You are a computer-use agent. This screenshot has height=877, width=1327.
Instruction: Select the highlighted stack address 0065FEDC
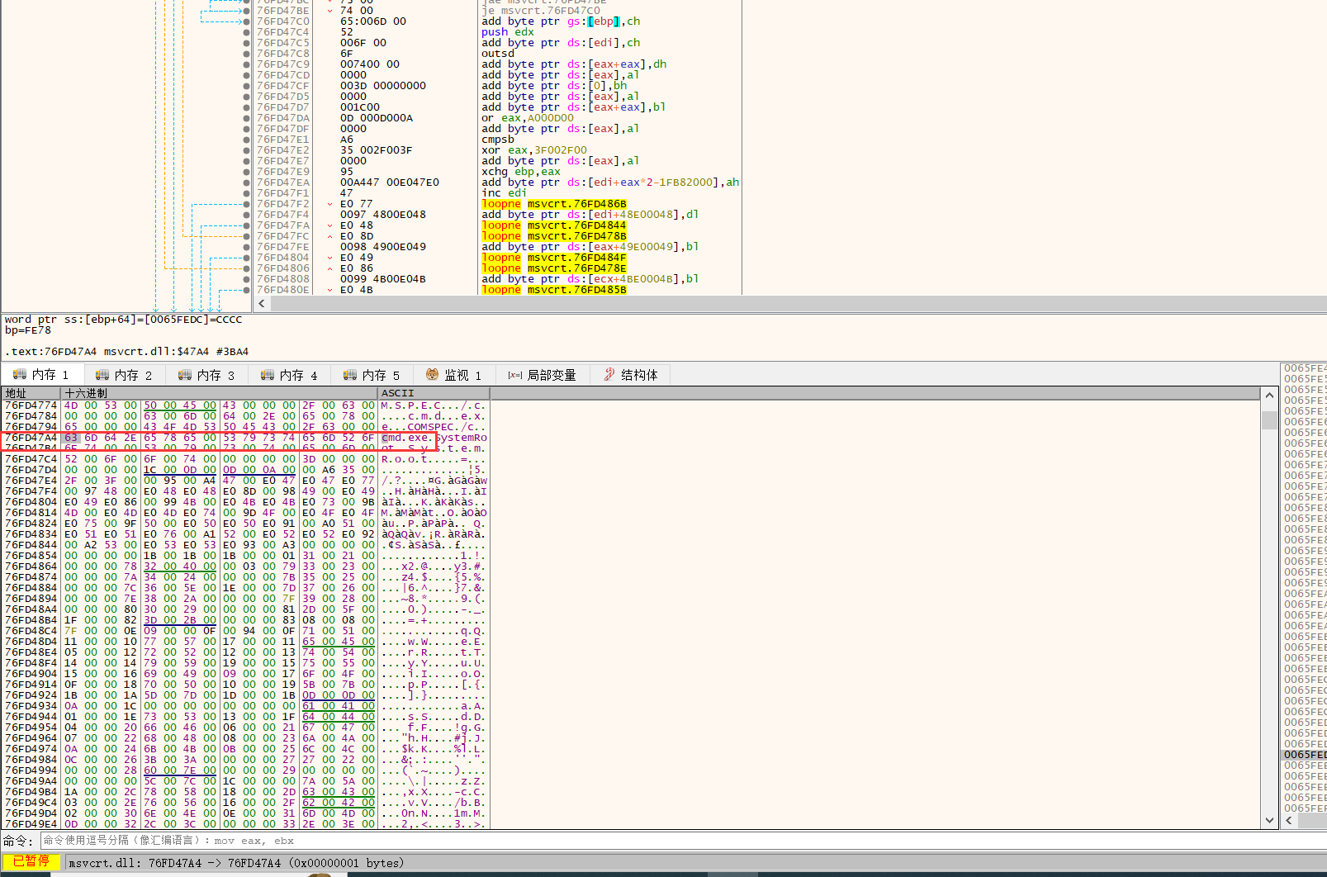click(x=1305, y=755)
